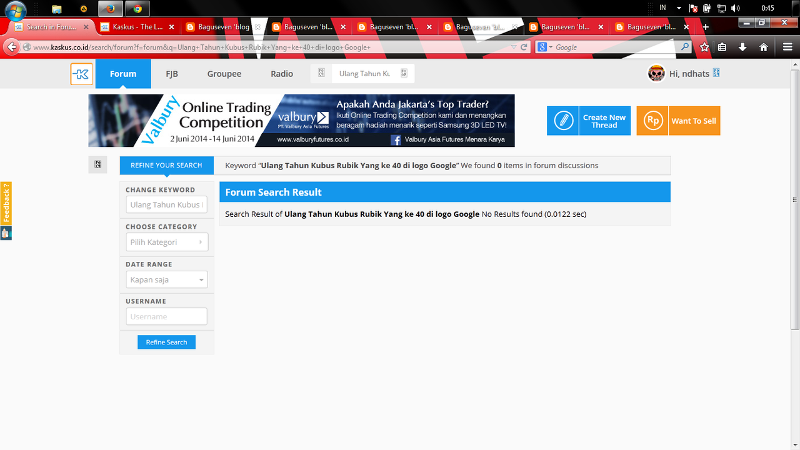Click the browser search magnifier icon
Screen dimensions: 800x450
pos(685,47)
